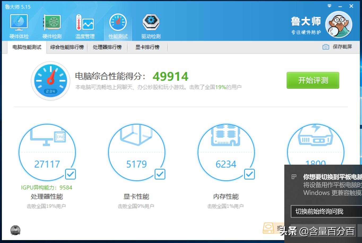This screenshot has height=243, width=362.
Task: Uncheck the 显卡性能 score checkmark
Action: point(160,174)
